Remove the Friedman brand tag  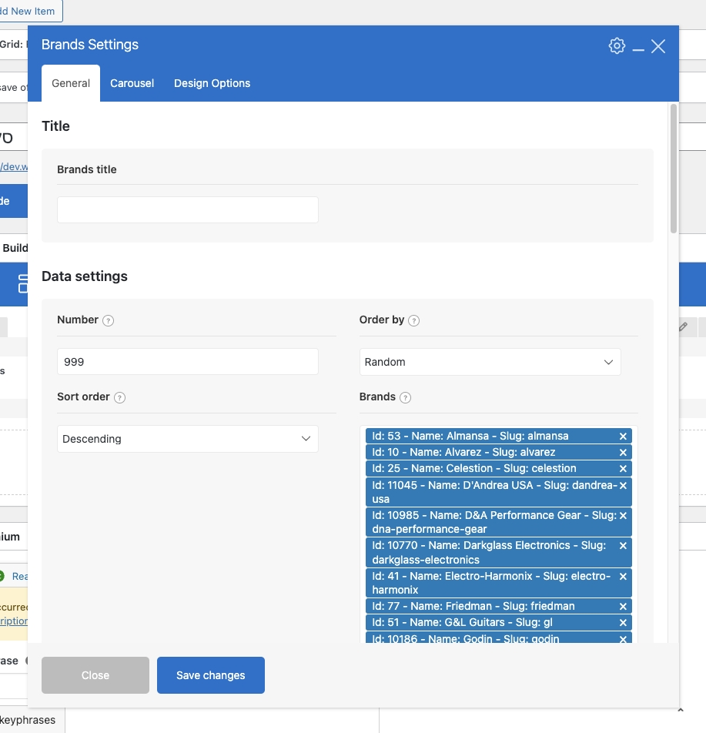click(x=623, y=606)
